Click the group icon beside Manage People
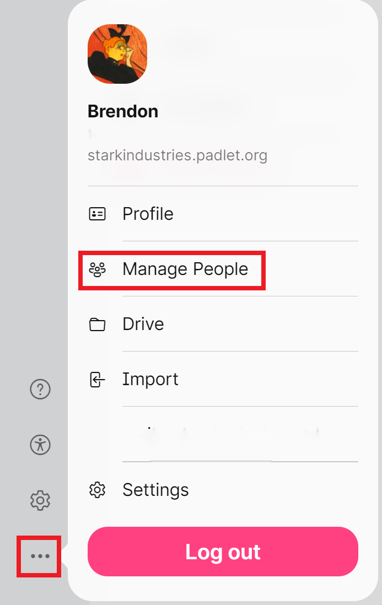The image size is (382, 605). coord(97,269)
